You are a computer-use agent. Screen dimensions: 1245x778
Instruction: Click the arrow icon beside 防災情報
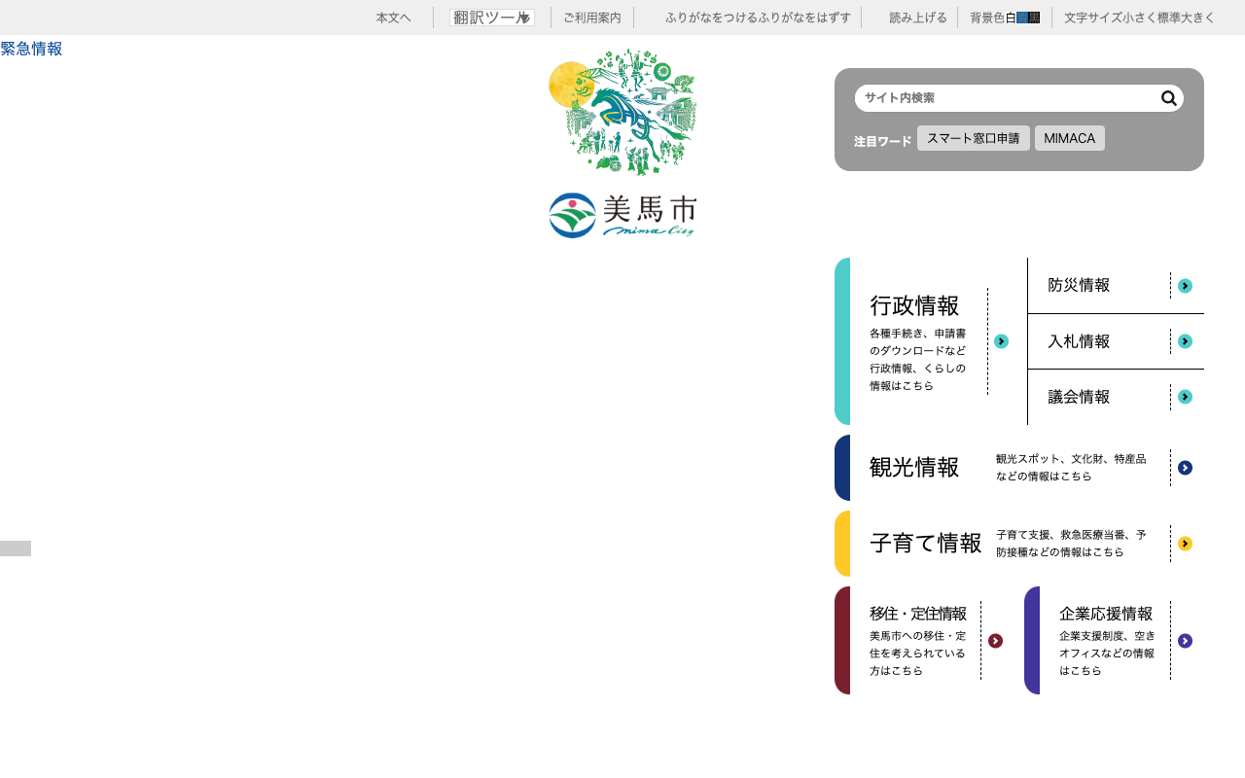pos(1185,286)
